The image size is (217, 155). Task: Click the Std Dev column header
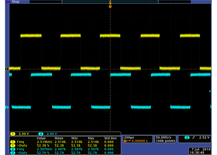click(x=110, y=138)
